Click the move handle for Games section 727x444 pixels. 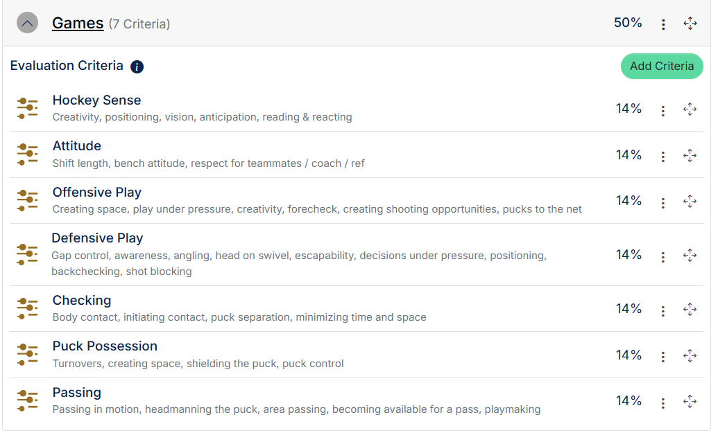pyautogui.click(x=690, y=23)
